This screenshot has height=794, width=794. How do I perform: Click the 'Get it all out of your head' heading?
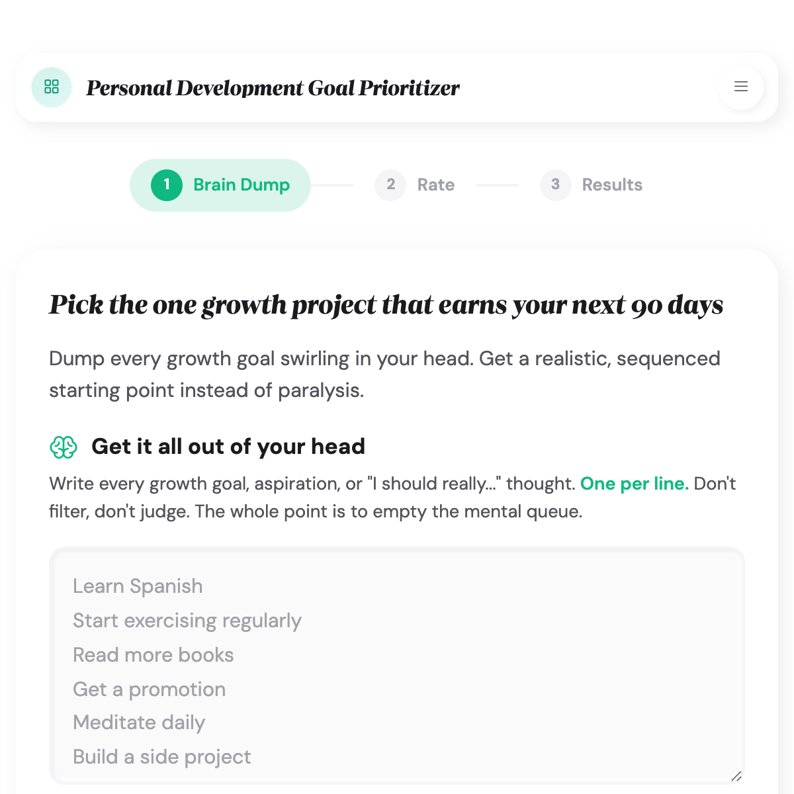pyautogui.click(x=229, y=447)
